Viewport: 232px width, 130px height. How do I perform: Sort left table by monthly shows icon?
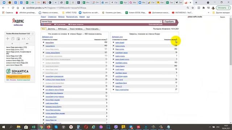click(x=107, y=39)
